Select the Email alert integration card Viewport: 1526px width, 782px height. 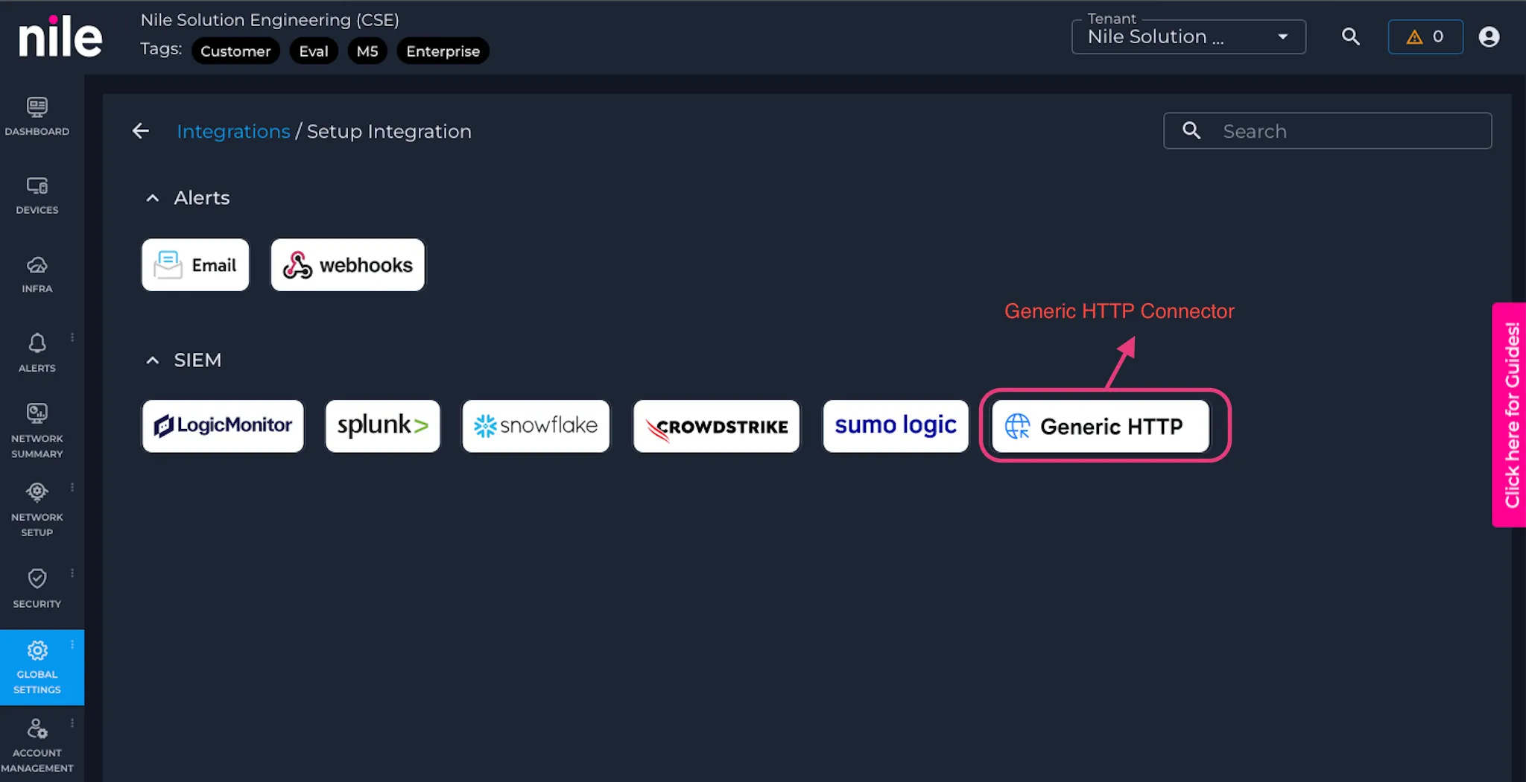[195, 264]
